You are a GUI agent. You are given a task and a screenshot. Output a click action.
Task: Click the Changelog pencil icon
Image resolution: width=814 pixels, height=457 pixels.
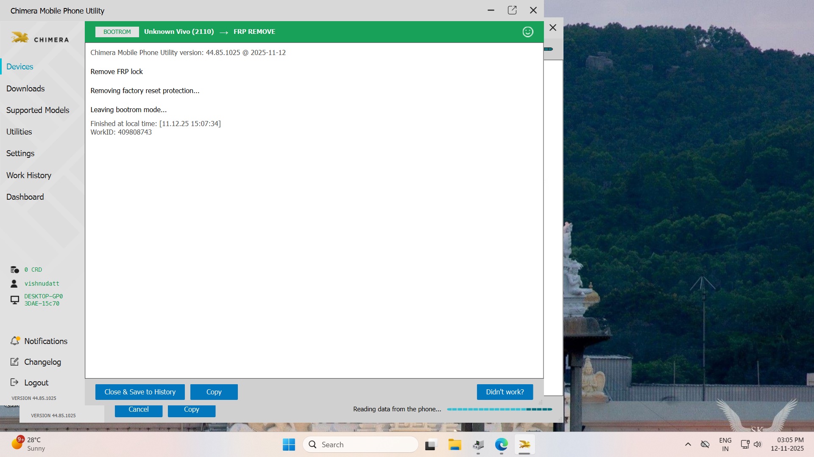(x=14, y=362)
